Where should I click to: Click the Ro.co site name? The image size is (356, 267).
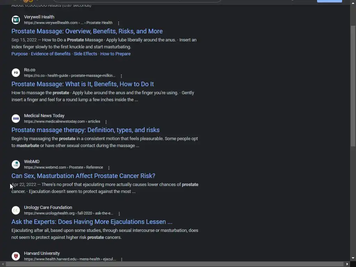(30, 70)
